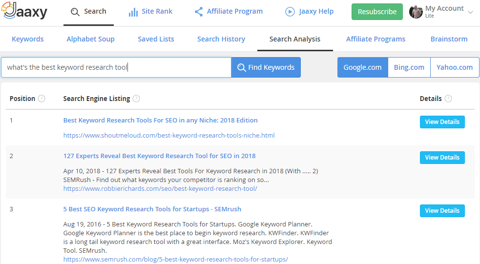Open the shoutmeloud.com URL link
Image resolution: width=480 pixels, height=264 pixels.
click(169, 135)
